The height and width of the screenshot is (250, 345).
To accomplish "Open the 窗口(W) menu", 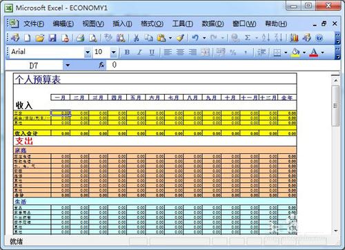I will point(244,23).
